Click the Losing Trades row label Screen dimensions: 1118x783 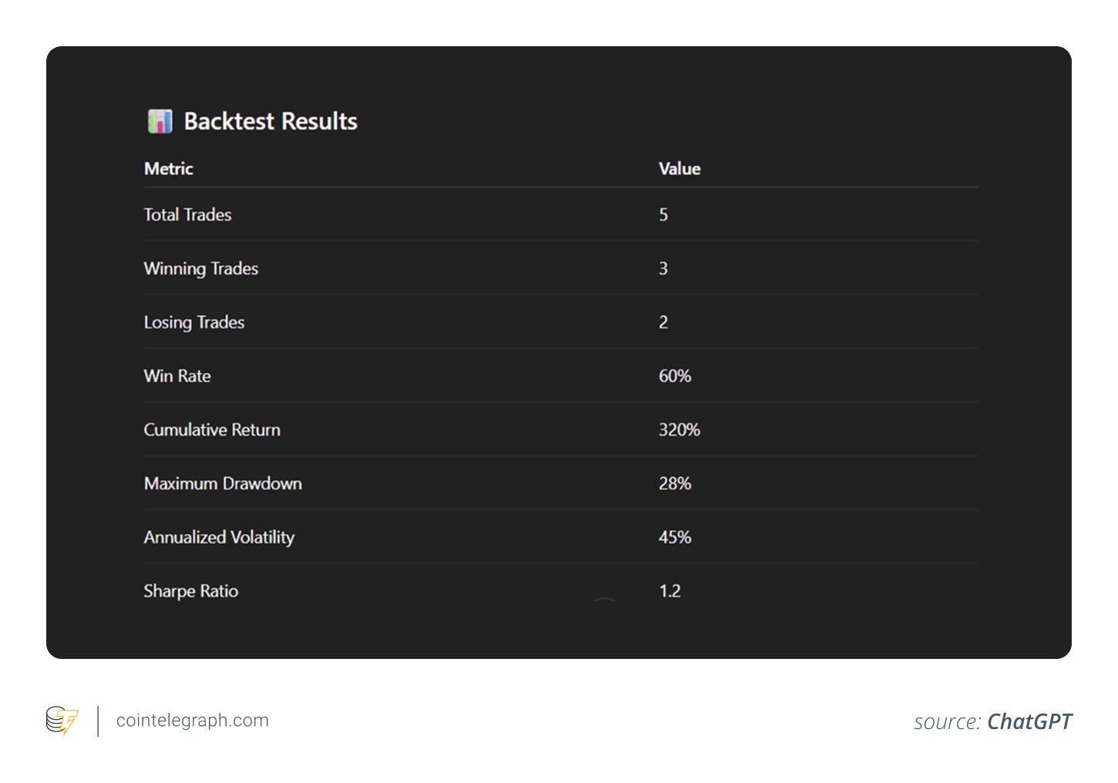(194, 322)
